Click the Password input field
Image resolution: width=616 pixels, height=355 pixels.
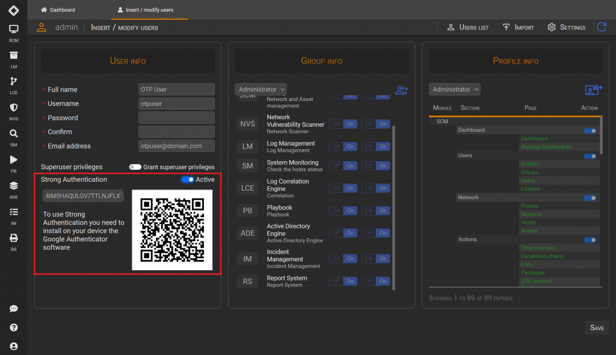(176, 117)
